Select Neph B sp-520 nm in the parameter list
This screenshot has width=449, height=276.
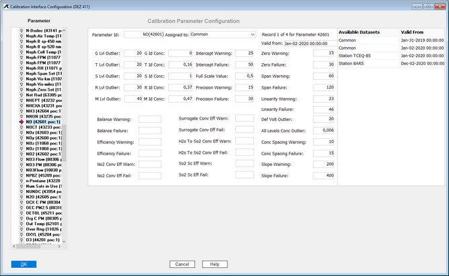click(44, 46)
